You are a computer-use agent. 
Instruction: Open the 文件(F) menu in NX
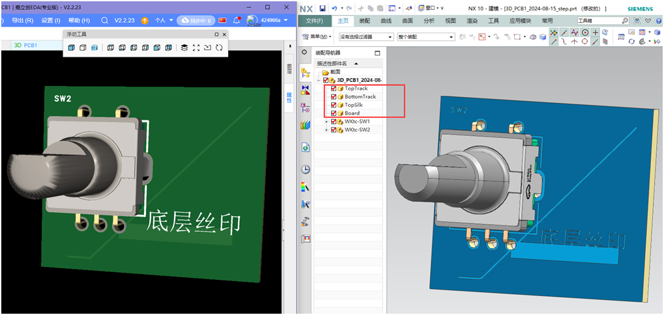[x=315, y=21]
